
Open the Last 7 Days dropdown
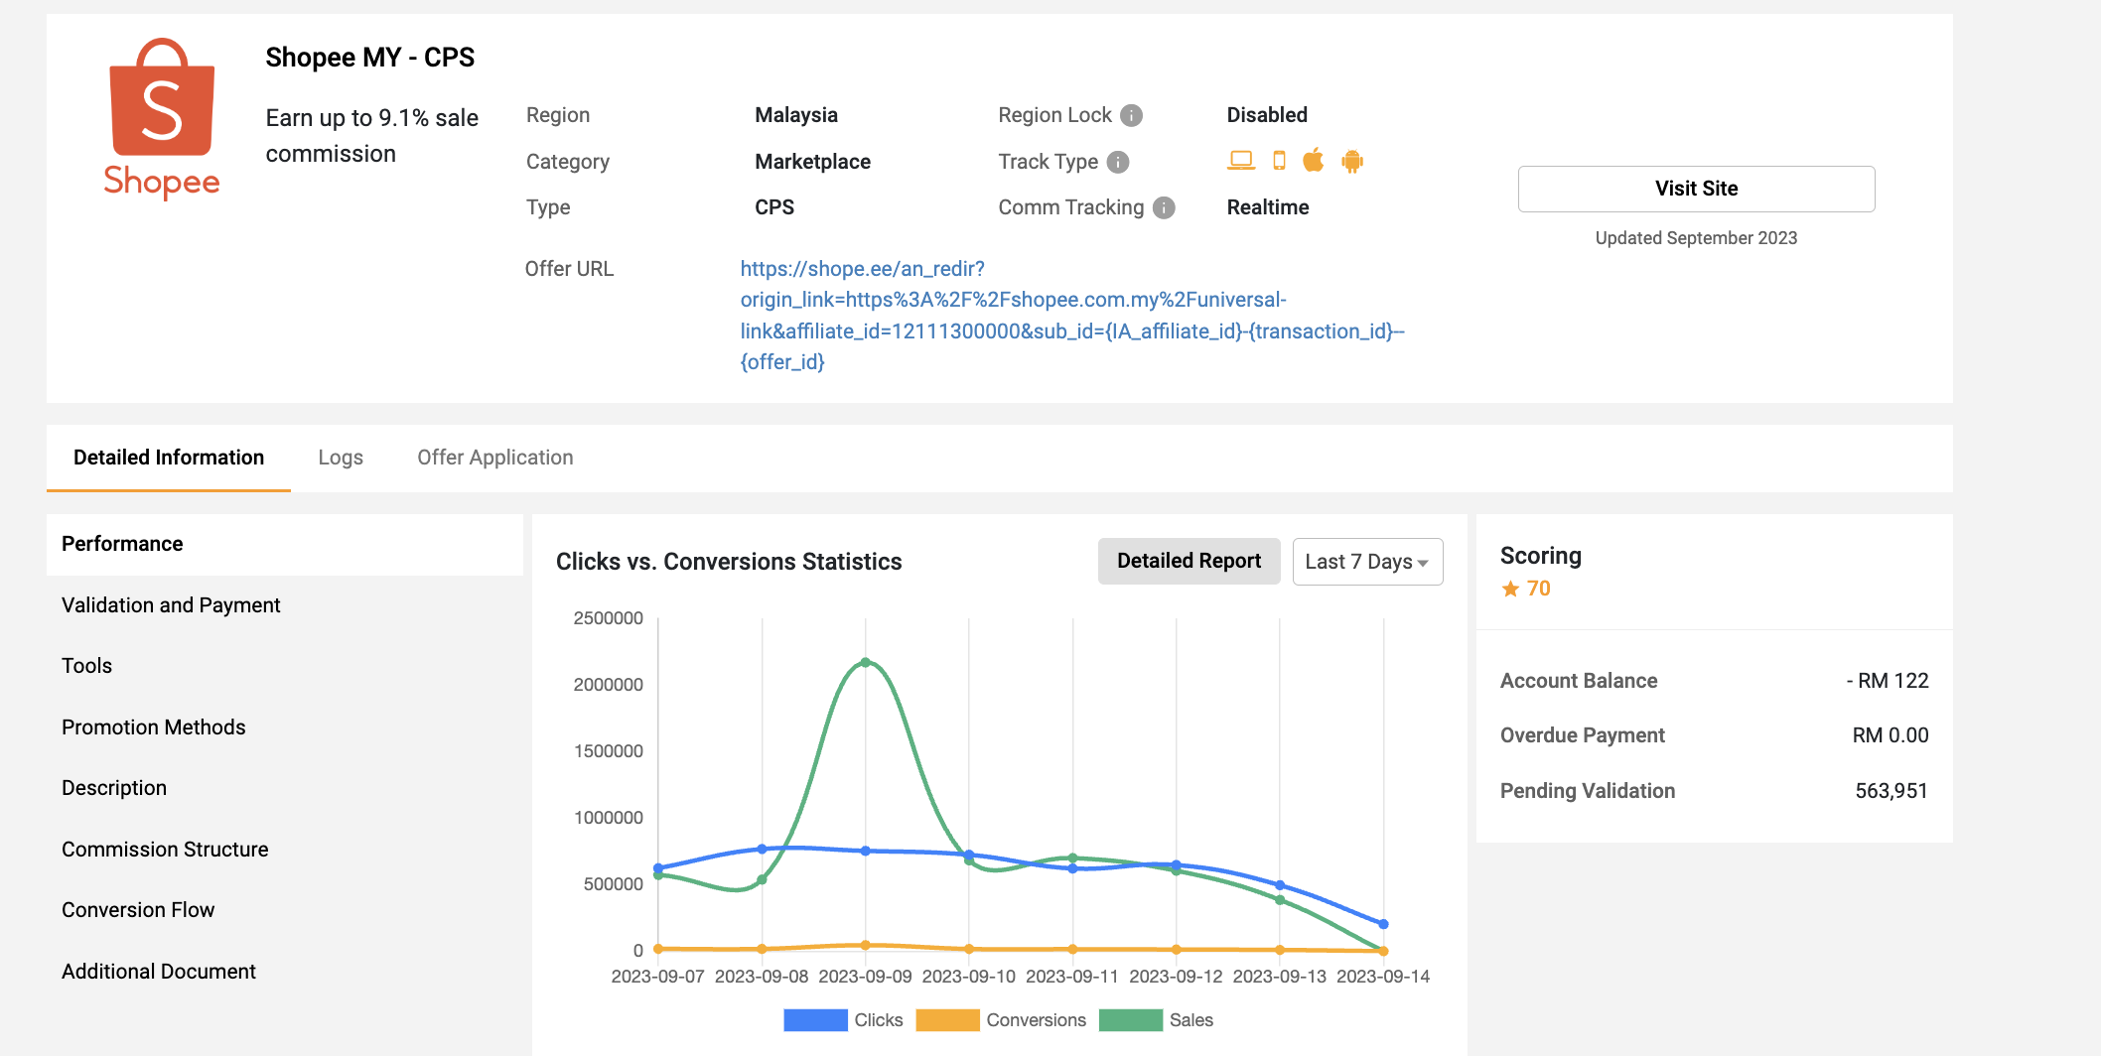tap(1367, 562)
